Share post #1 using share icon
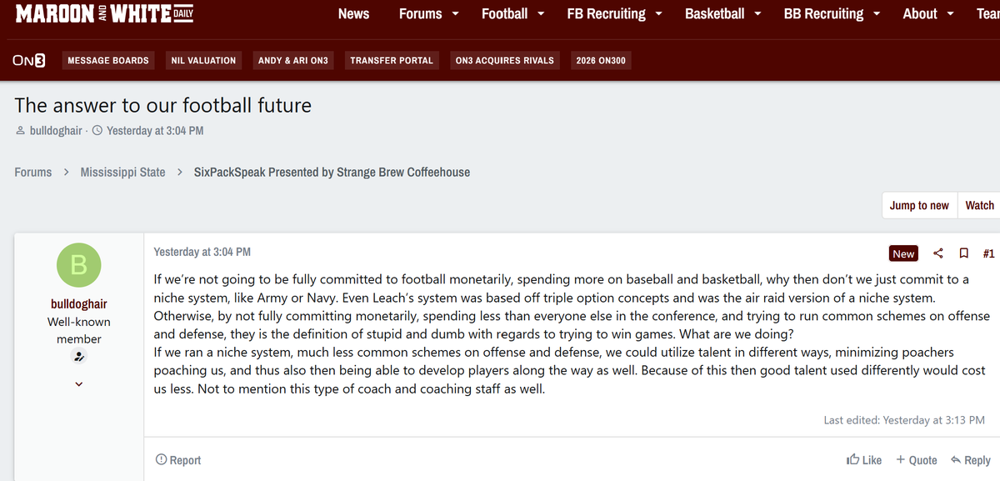The image size is (1000, 481). coord(938,253)
